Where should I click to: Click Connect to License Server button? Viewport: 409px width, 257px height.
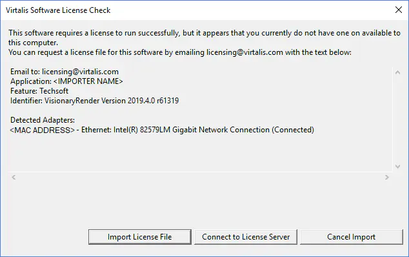point(246,237)
